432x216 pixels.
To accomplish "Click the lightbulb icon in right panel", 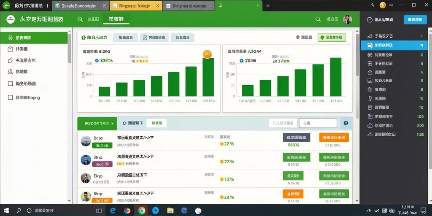I will 370,98.
